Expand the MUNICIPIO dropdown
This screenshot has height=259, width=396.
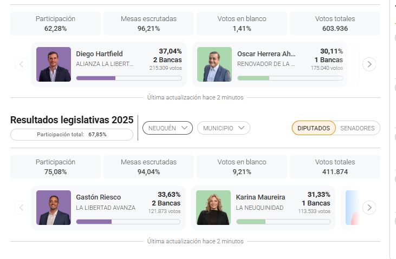(223, 128)
